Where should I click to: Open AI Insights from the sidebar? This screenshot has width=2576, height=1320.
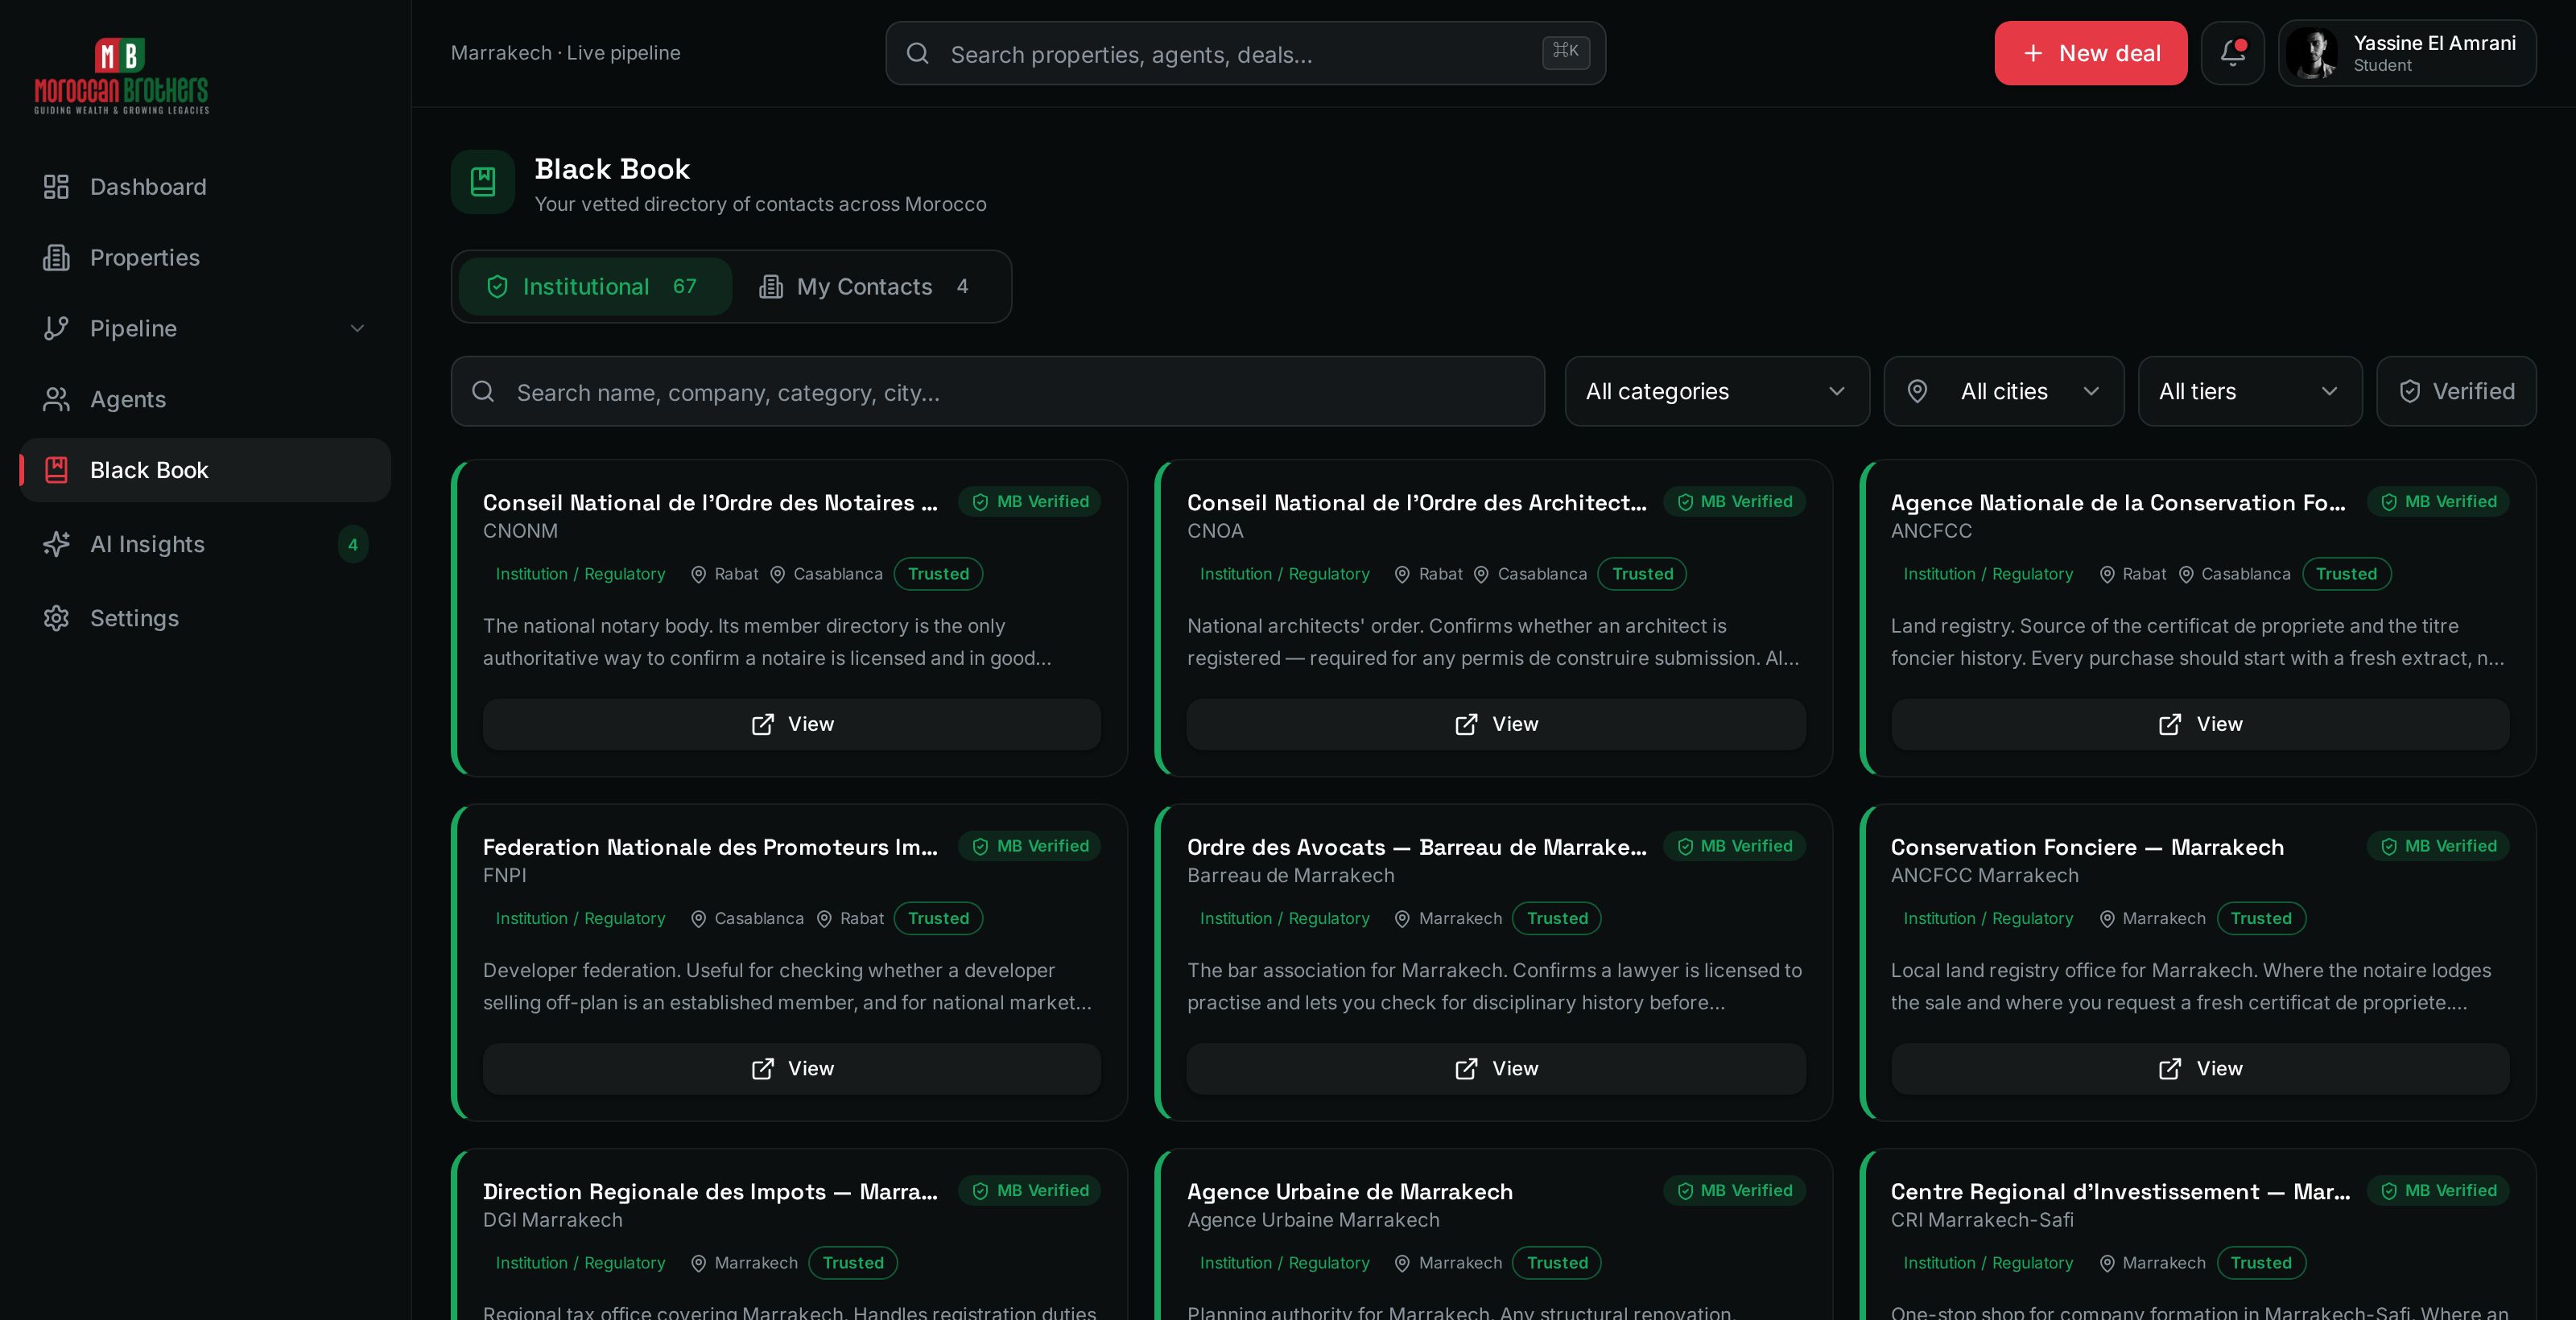(205, 544)
